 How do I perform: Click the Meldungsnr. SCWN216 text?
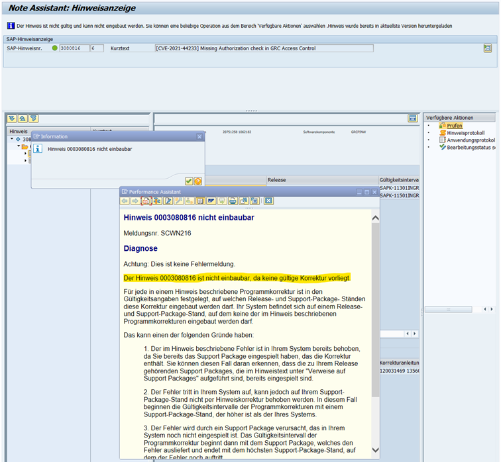(157, 233)
